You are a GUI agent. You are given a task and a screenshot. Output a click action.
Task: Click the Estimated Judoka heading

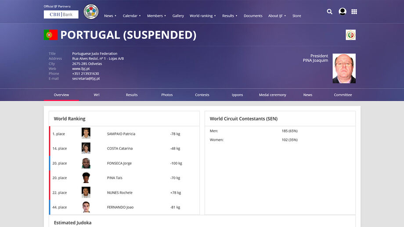[72, 223]
